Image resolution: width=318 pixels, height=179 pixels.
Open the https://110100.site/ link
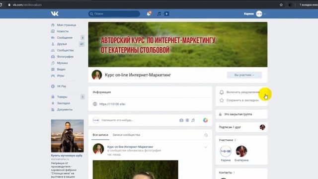point(112,104)
